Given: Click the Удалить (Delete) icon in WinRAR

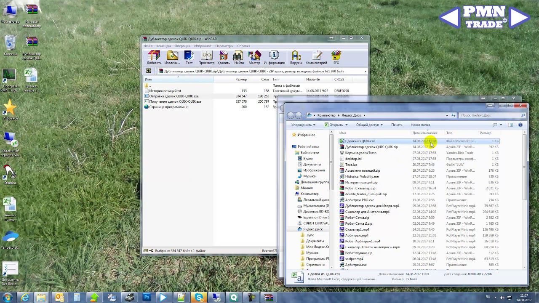Looking at the screenshot, I should point(224,58).
